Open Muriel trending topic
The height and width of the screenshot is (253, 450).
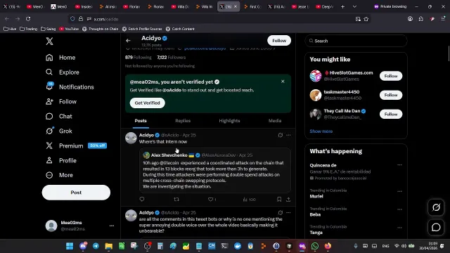coord(316,196)
